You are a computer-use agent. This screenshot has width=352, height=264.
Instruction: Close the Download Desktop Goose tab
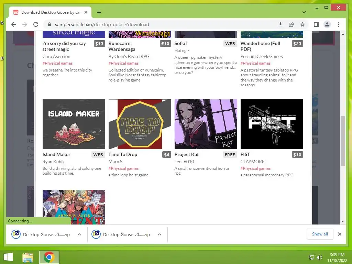(86, 12)
